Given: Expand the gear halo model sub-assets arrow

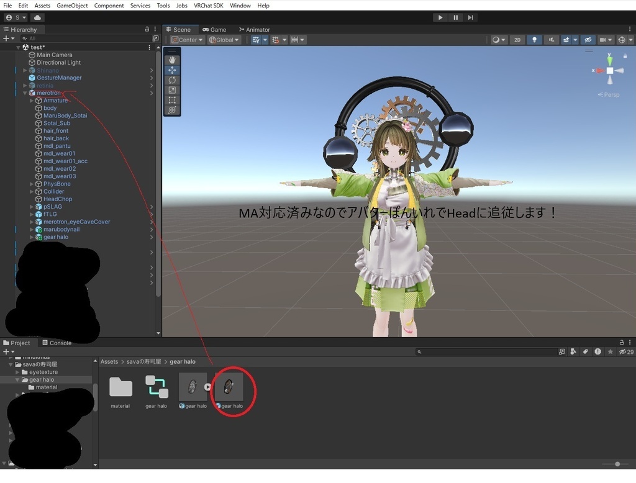Looking at the screenshot, I should coord(207,387).
